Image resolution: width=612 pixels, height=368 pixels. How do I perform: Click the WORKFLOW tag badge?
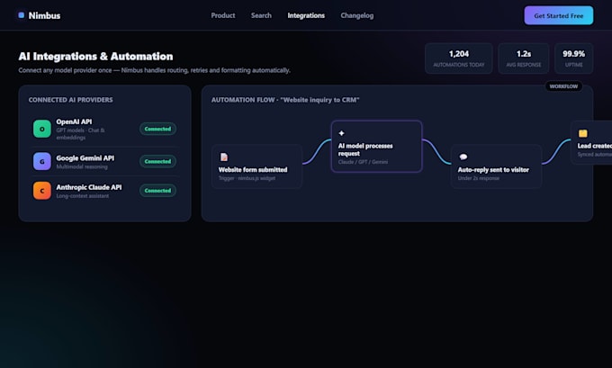click(563, 86)
